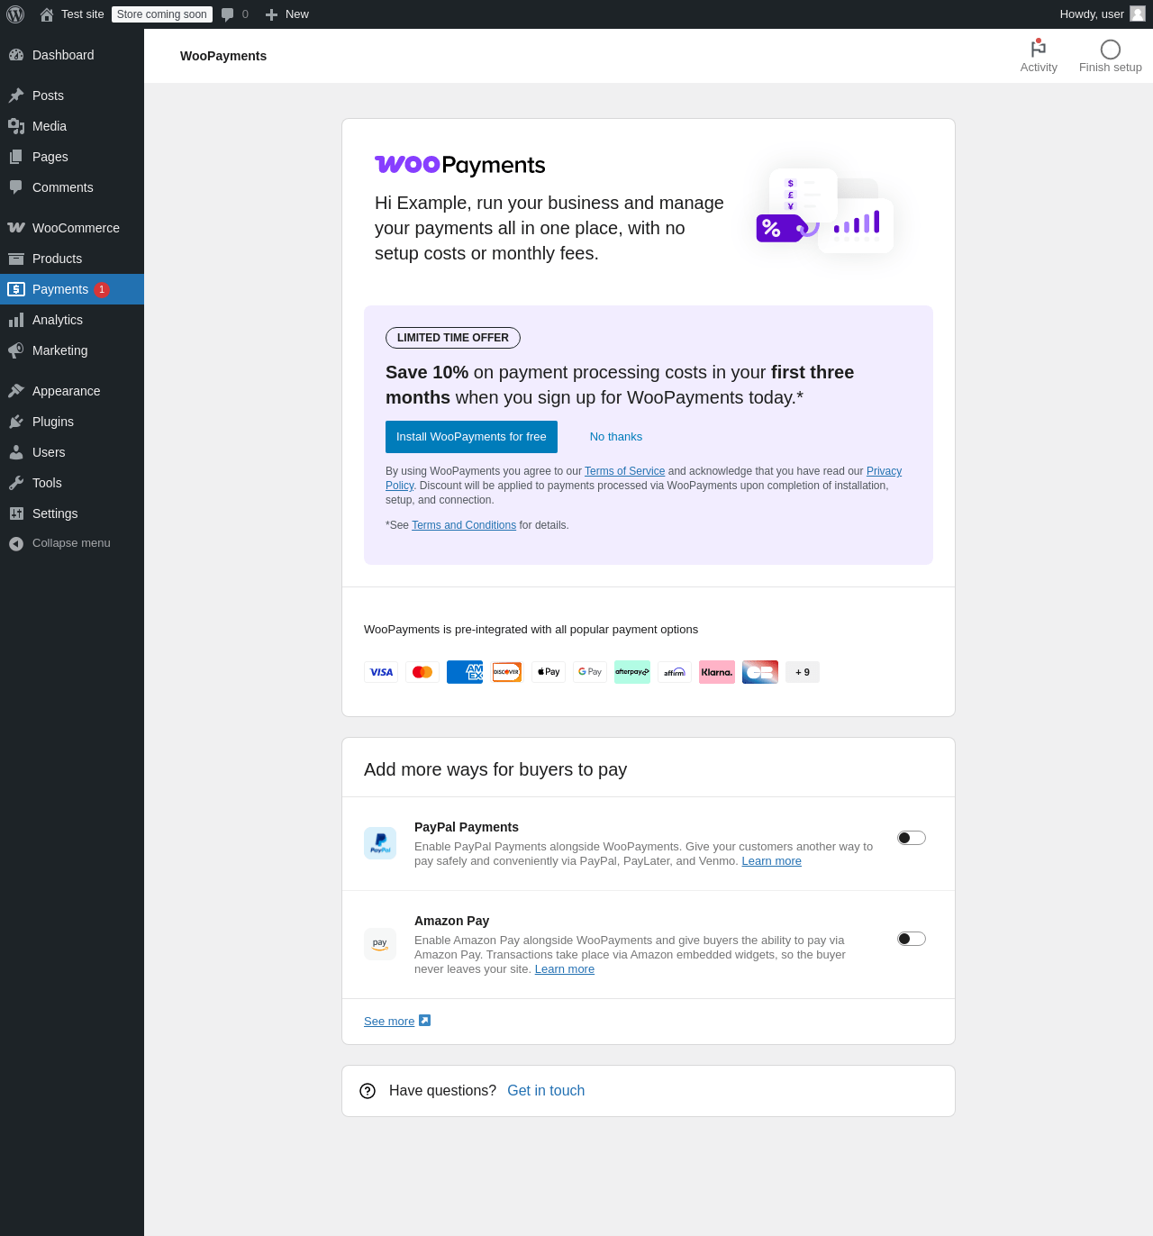Click the Amazon Pay logo icon
1153x1236 pixels.
pos(380,944)
